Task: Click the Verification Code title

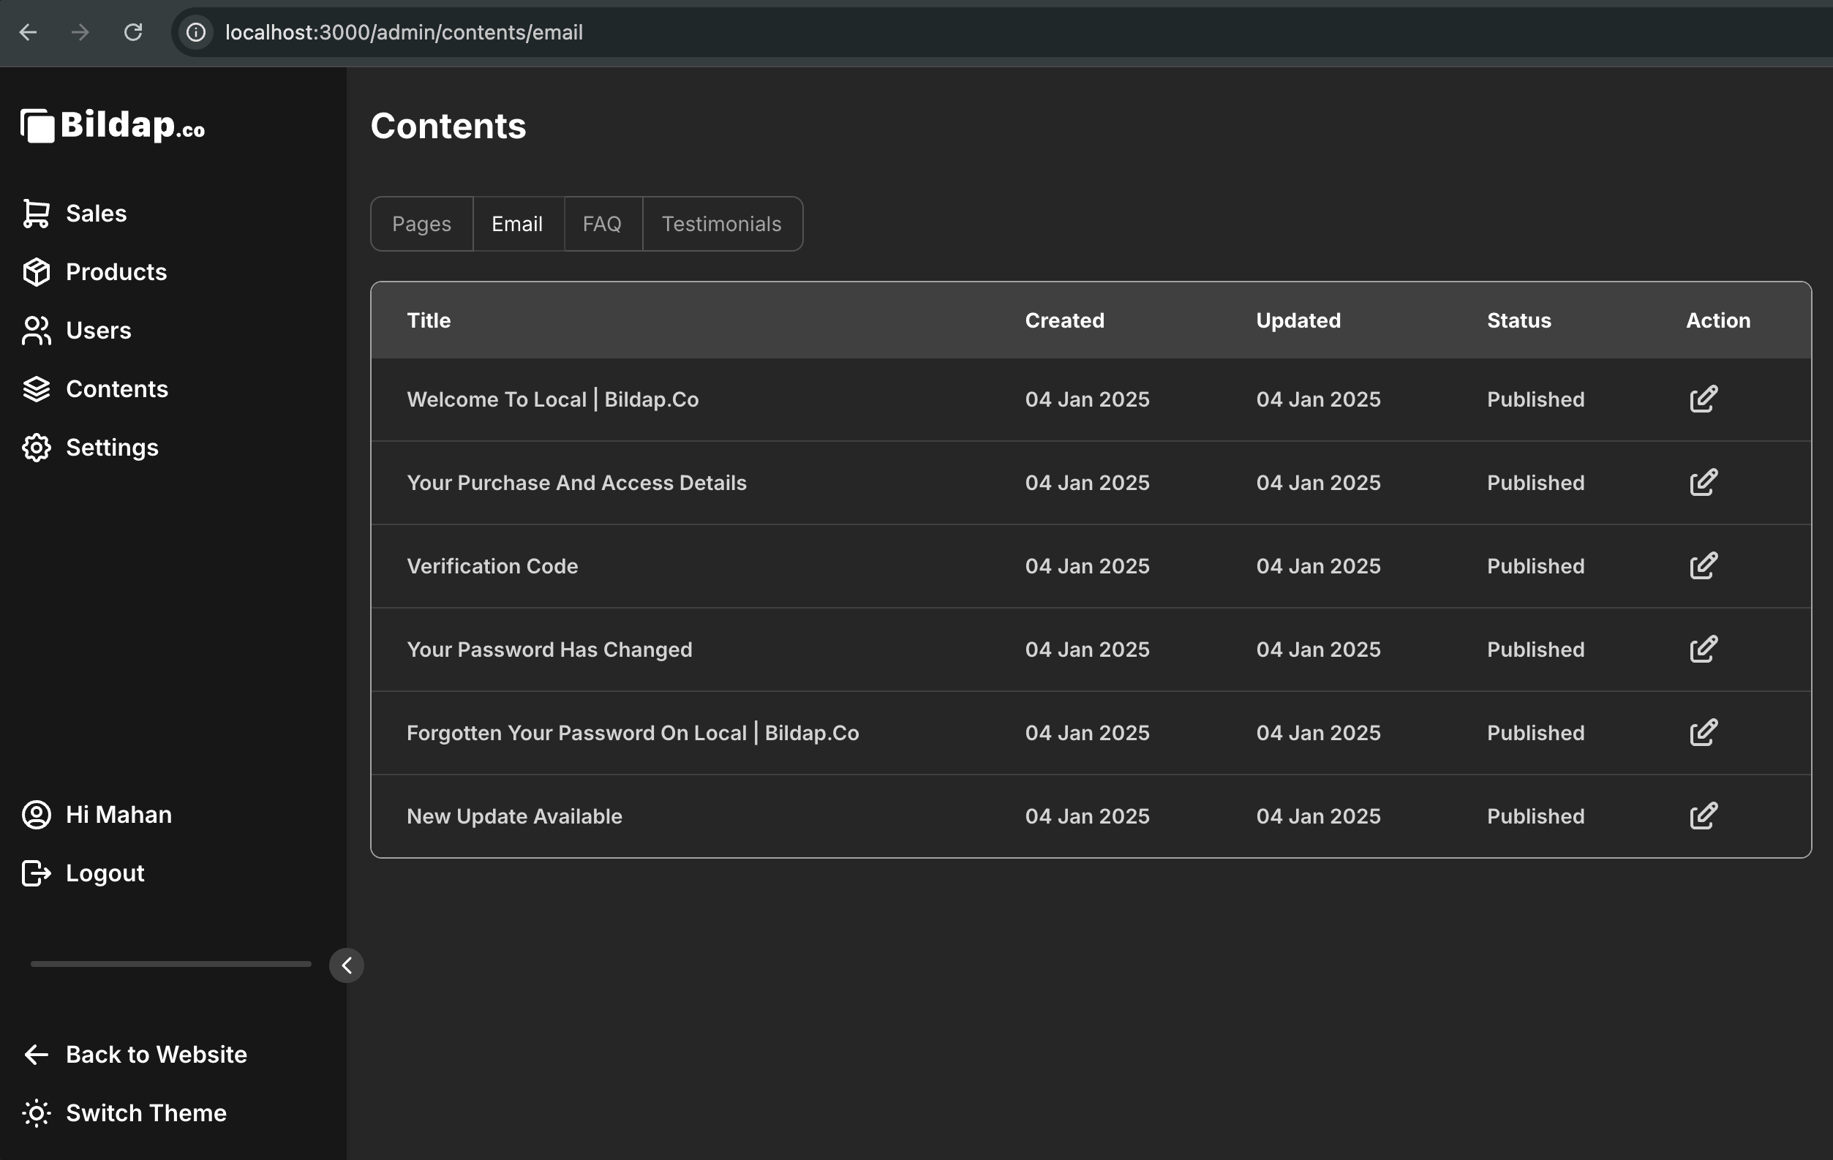Action: (492, 566)
